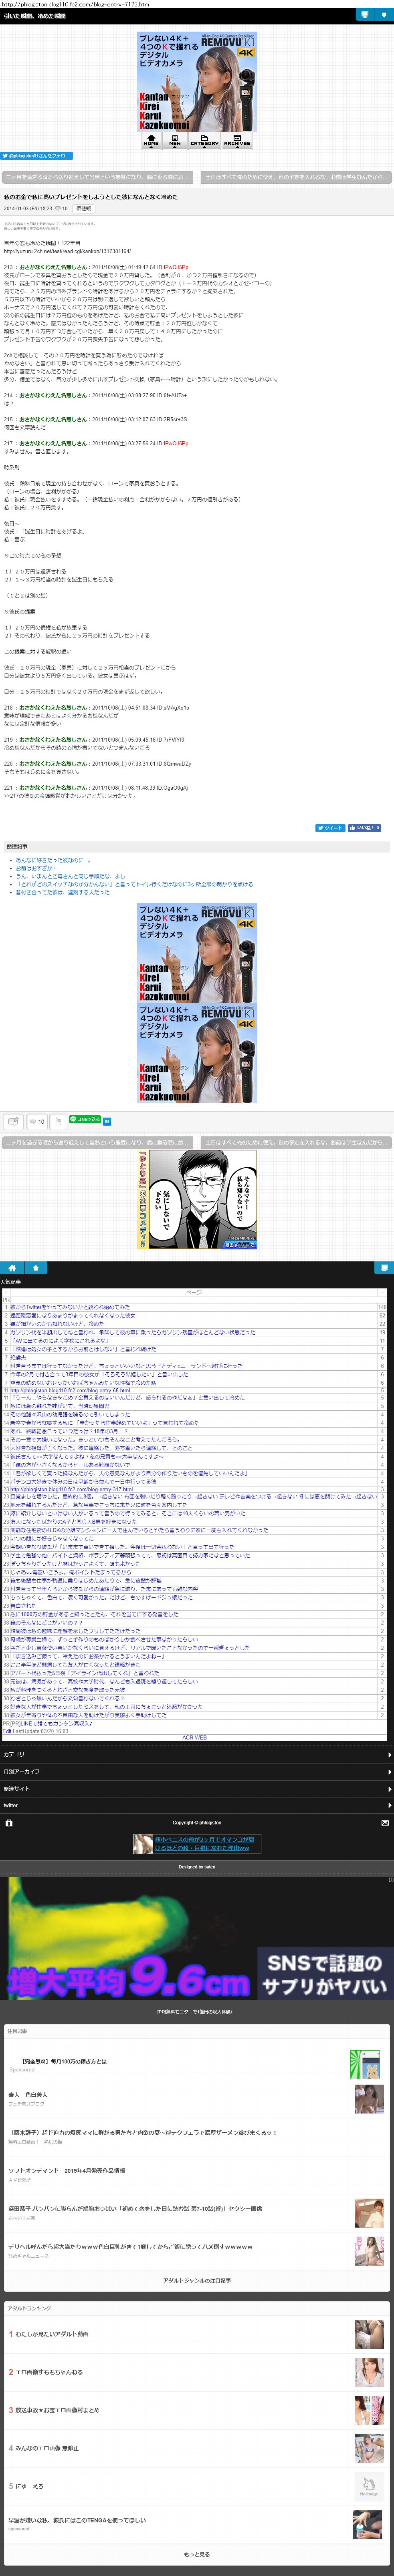Viewport: 394px width, 2576px height.
Task: Click the second REMOVU ad below related articles
Action: coord(197,1053)
